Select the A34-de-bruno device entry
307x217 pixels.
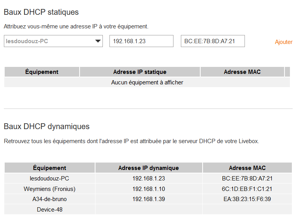click(x=50, y=199)
